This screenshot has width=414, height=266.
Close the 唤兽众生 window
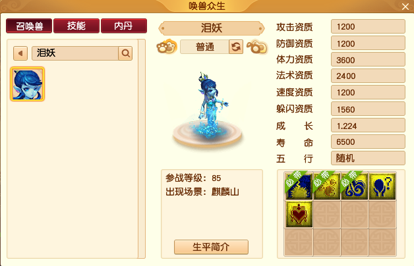coord(405,7)
